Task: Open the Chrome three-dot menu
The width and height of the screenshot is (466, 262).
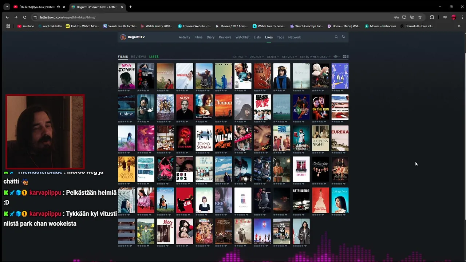Action: click(x=462, y=17)
